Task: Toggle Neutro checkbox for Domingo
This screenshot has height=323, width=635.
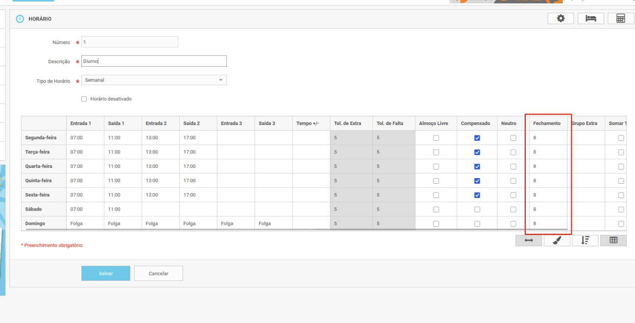Action: point(513,224)
